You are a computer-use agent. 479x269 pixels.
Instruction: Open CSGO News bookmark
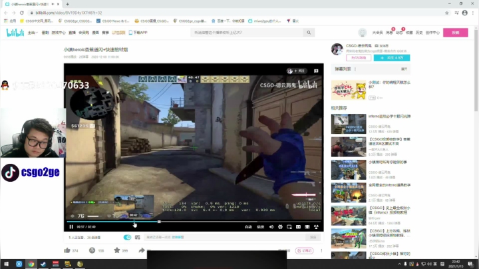click(x=112, y=21)
